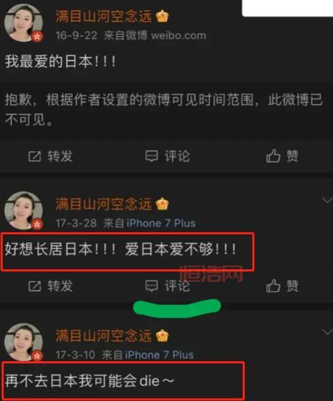Click crown badge beside first post username
This screenshot has width=333, height=401.
tap(163, 17)
